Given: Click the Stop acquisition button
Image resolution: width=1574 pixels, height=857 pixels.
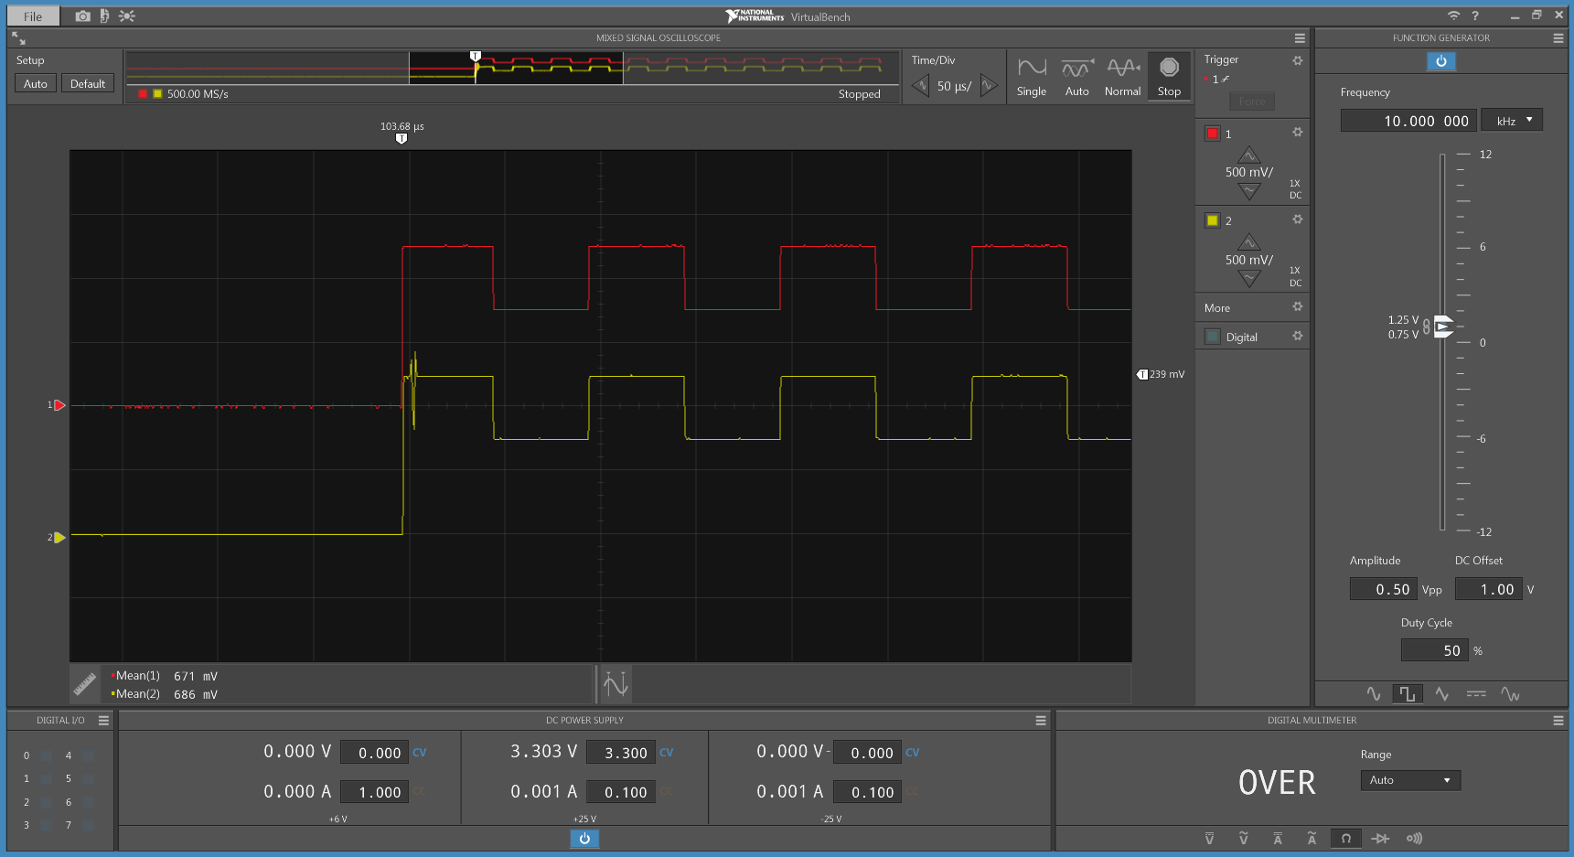Looking at the screenshot, I should tap(1169, 78).
